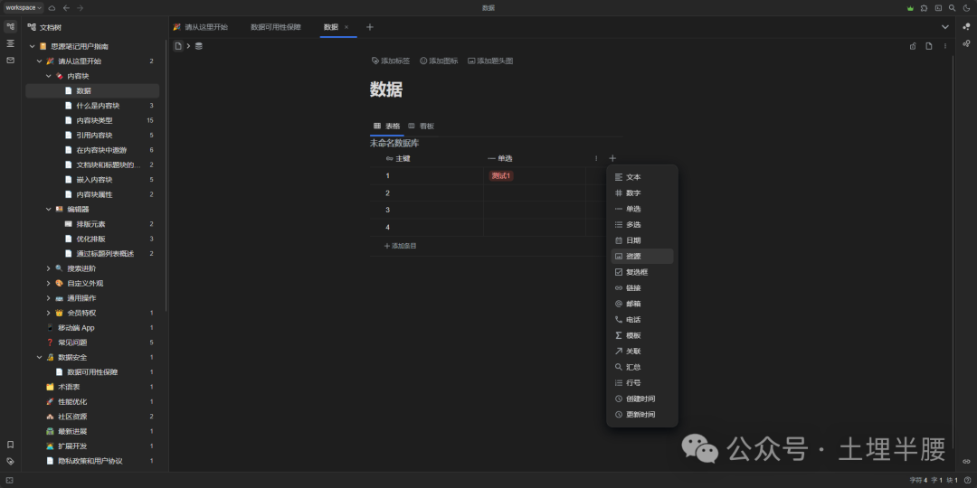Open the workspace dropdown

coord(24,8)
